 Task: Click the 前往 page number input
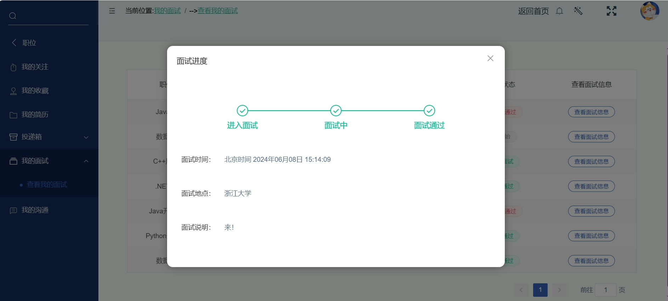point(606,290)
